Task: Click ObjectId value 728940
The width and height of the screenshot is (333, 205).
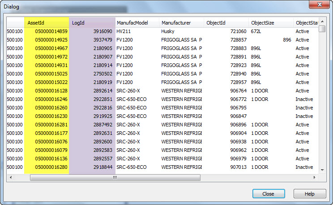Action: point(238,74)
